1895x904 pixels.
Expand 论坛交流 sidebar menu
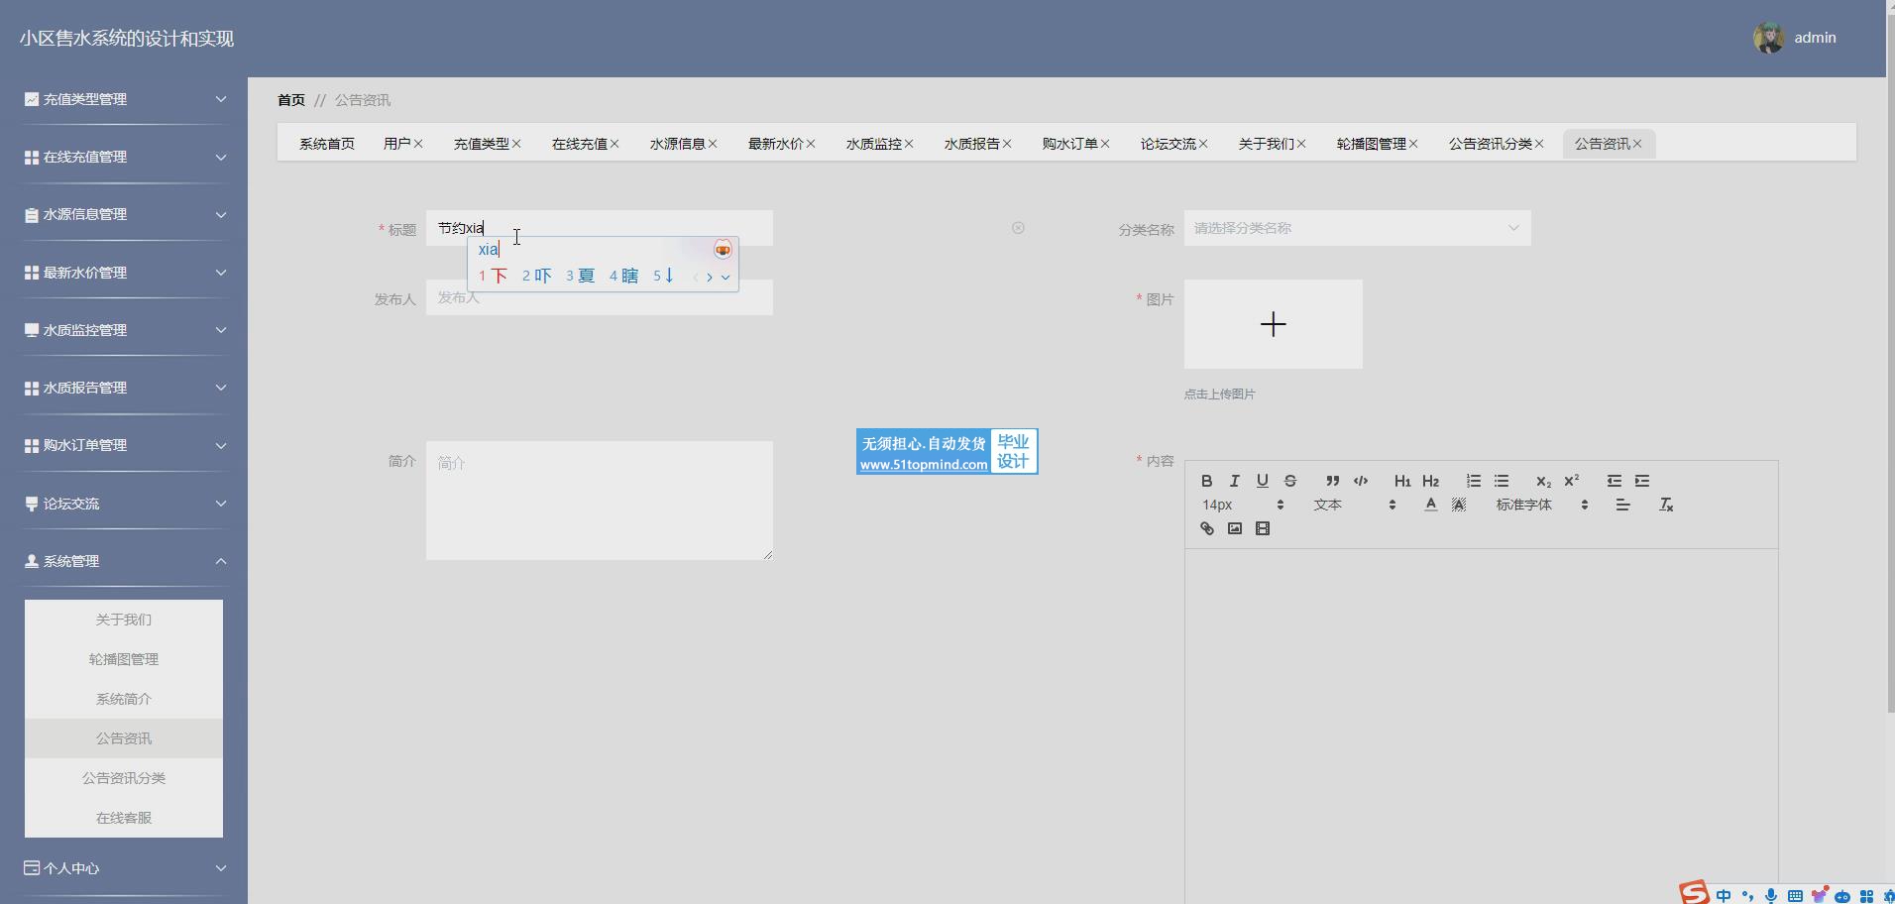tap(124, 503)
